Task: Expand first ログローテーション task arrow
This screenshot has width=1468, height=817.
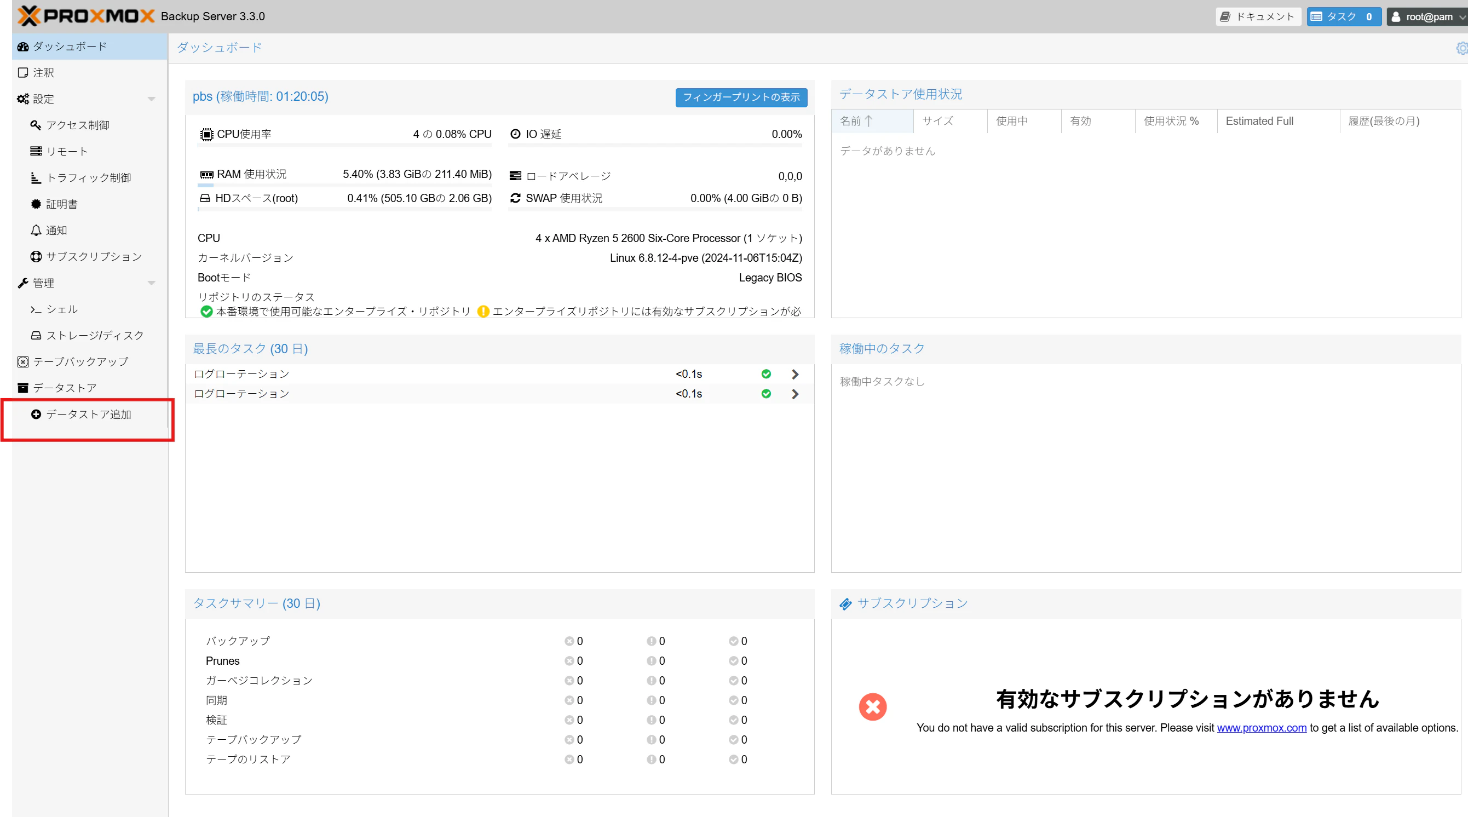Action: point(795,375)
